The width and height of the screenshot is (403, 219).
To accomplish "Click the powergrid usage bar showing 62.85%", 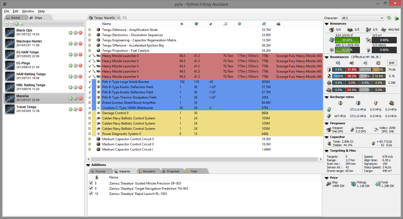I will (x=347, y=50).
